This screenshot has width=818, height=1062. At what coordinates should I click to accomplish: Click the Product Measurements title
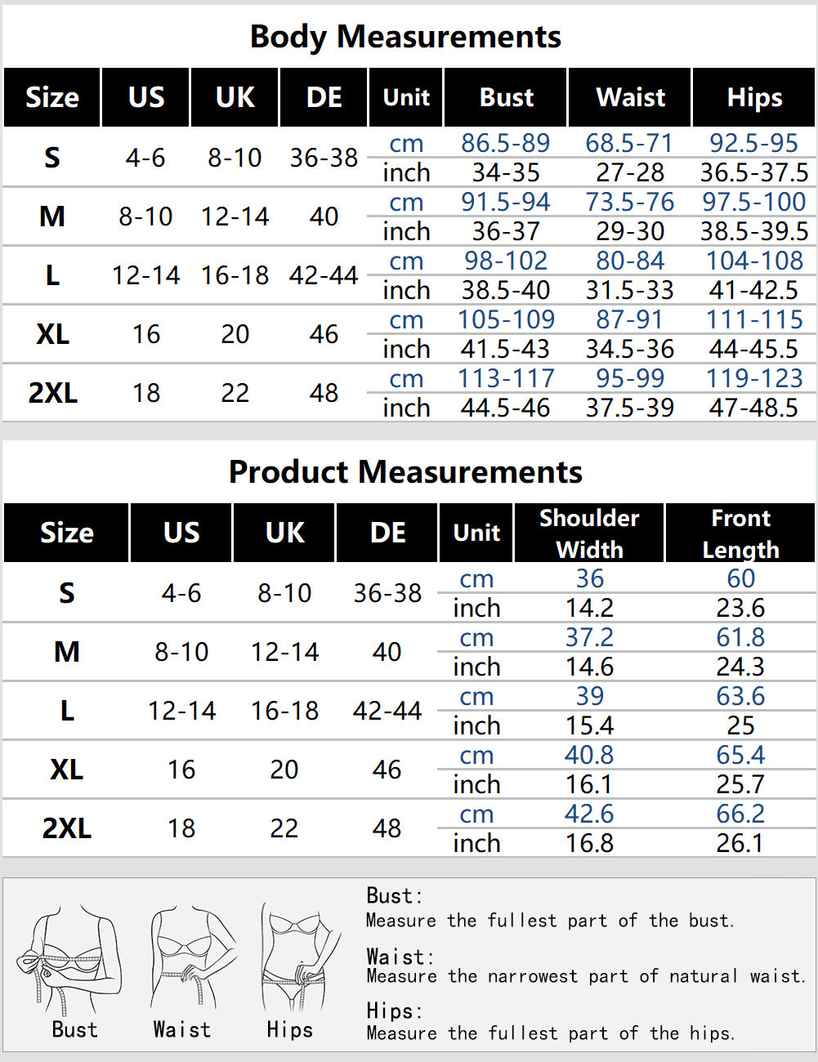coord(405,472)
